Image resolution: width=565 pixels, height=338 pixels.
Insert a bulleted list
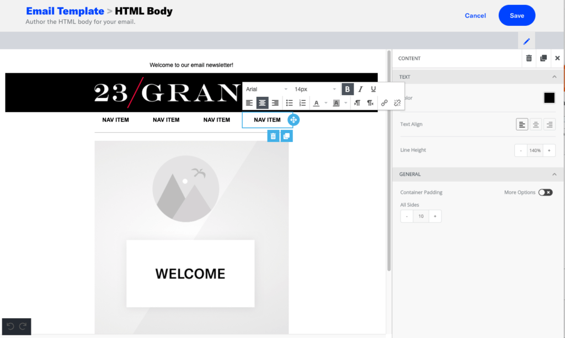pyautogui.click(x=289, y=103)
